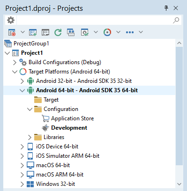The width and height of the screenshot is (187, 191).
Task: Collapse Target Platforms node
Action: (15, 72)
